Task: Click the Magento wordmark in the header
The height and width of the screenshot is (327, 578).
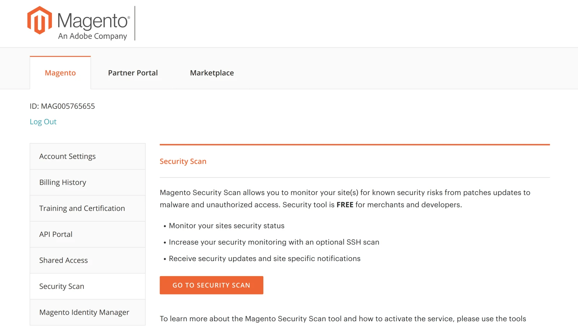Action: pyautogui.click(x=93, y=21)
